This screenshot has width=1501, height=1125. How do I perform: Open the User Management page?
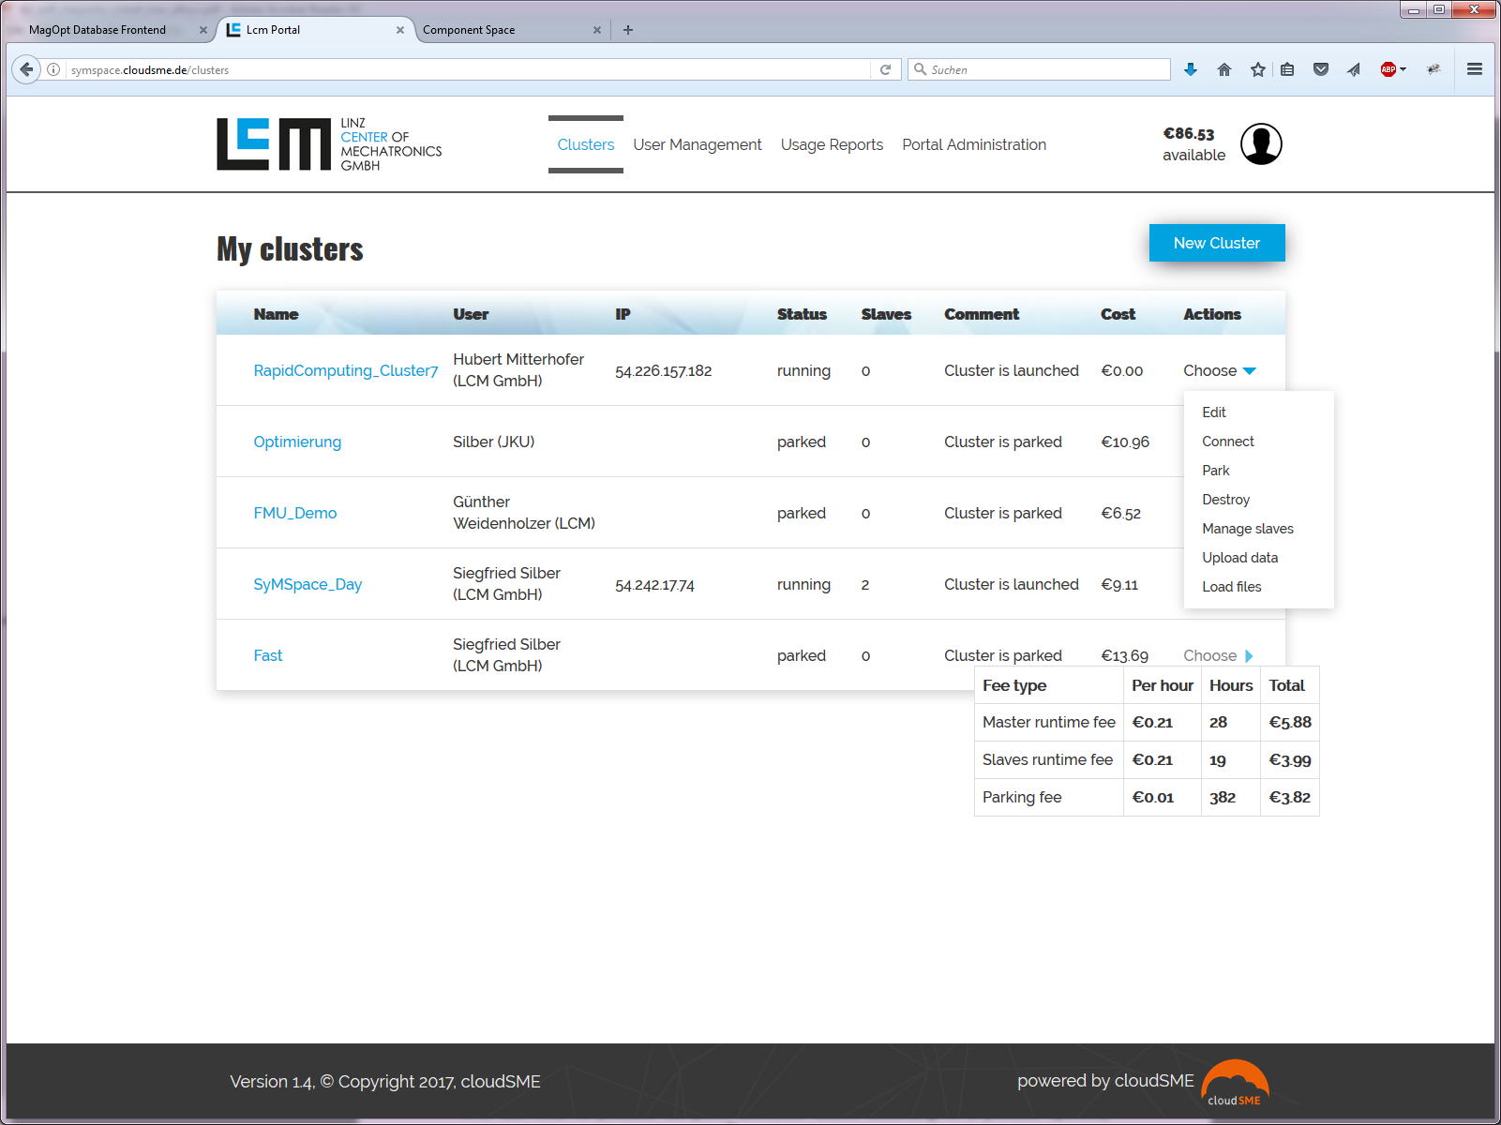tap(697, 144)
